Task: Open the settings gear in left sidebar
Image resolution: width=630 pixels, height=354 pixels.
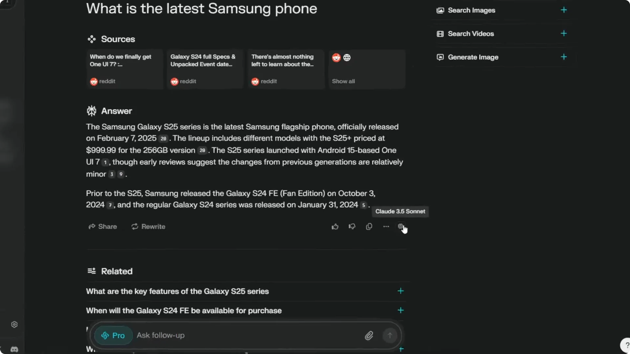Action: tap(14, 324)
